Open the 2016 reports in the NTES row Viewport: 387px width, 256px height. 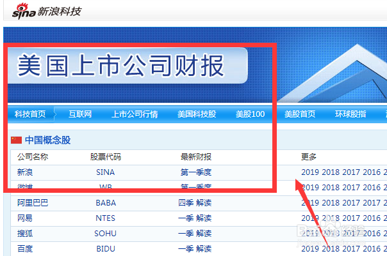point(372,218)
